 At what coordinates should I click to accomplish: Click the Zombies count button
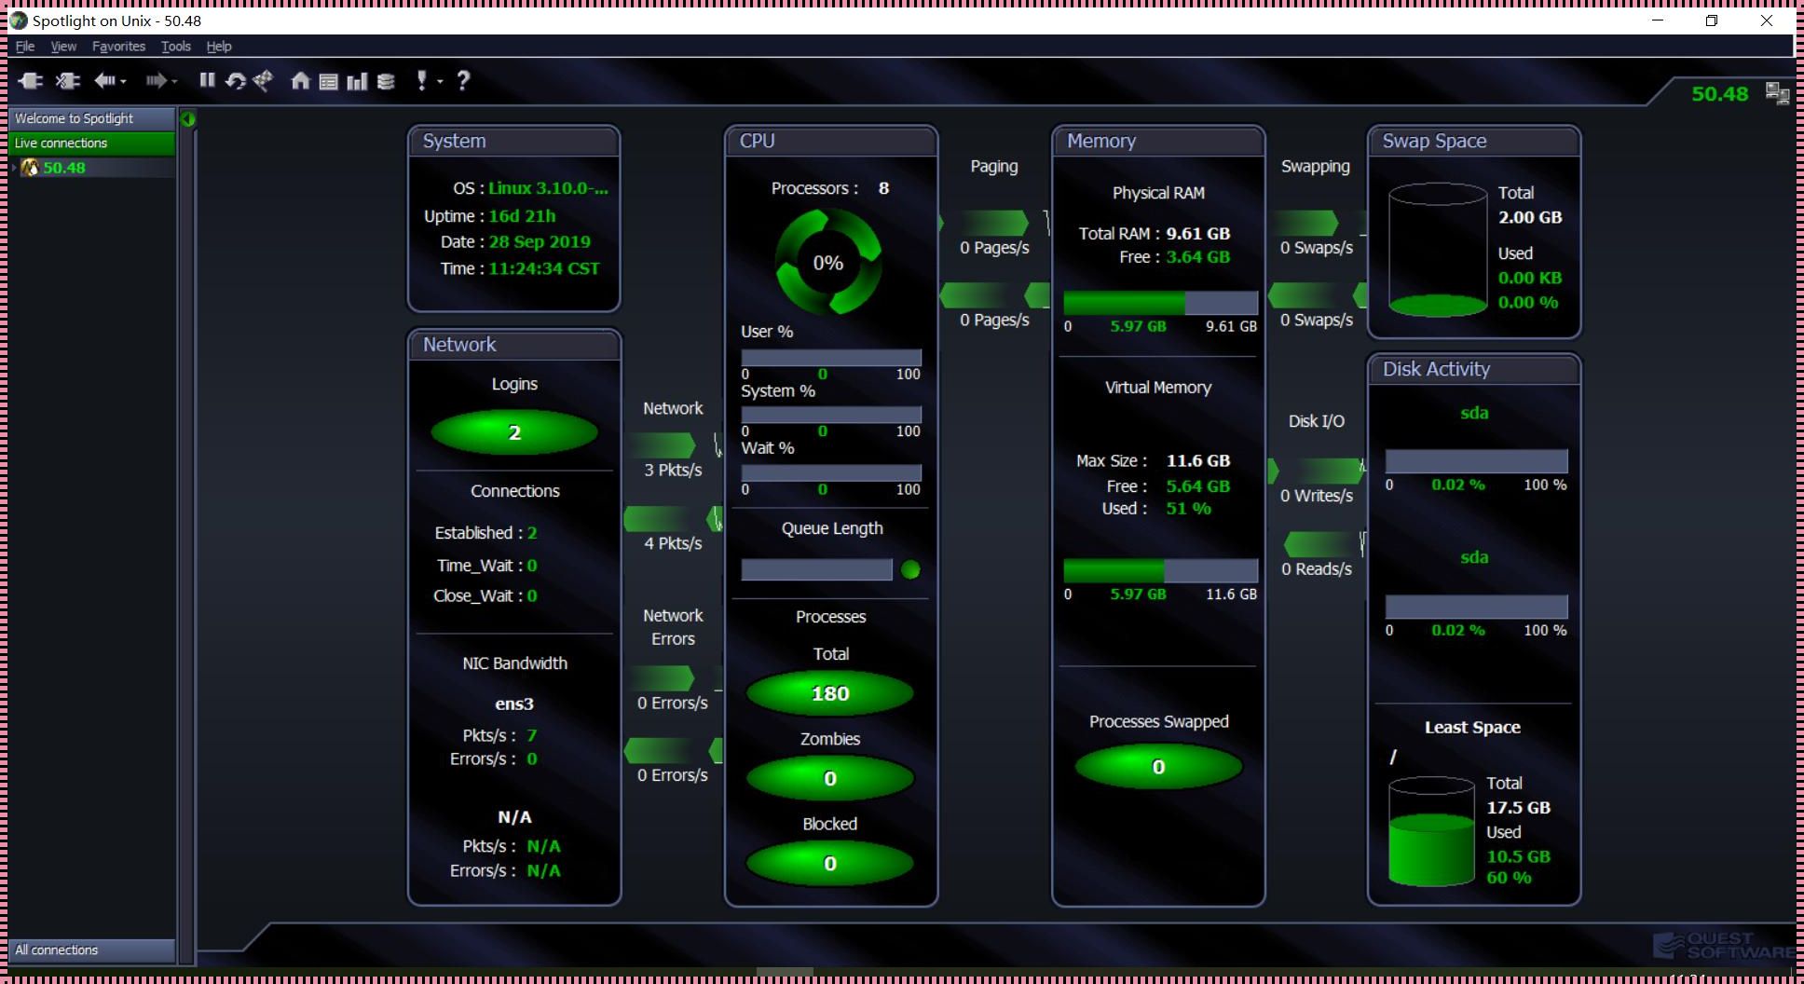click(x=830, y=778)
